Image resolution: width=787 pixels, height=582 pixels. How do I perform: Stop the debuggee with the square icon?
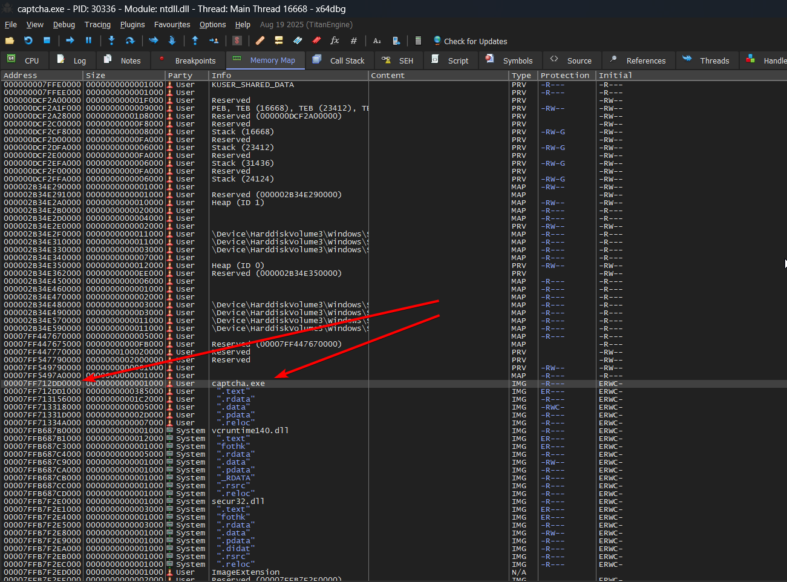click(47, 41)
